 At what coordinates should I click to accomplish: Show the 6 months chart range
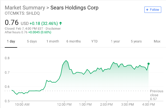pyautogui.click(x=73, y=41)
